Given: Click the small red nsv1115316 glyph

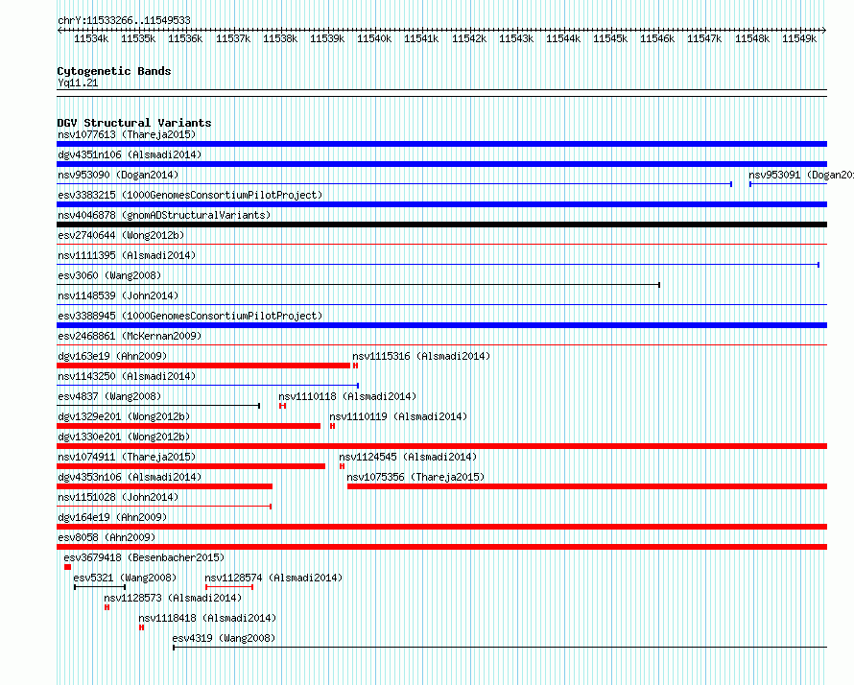Looking at the screenshot, I should tap(355, 366).
